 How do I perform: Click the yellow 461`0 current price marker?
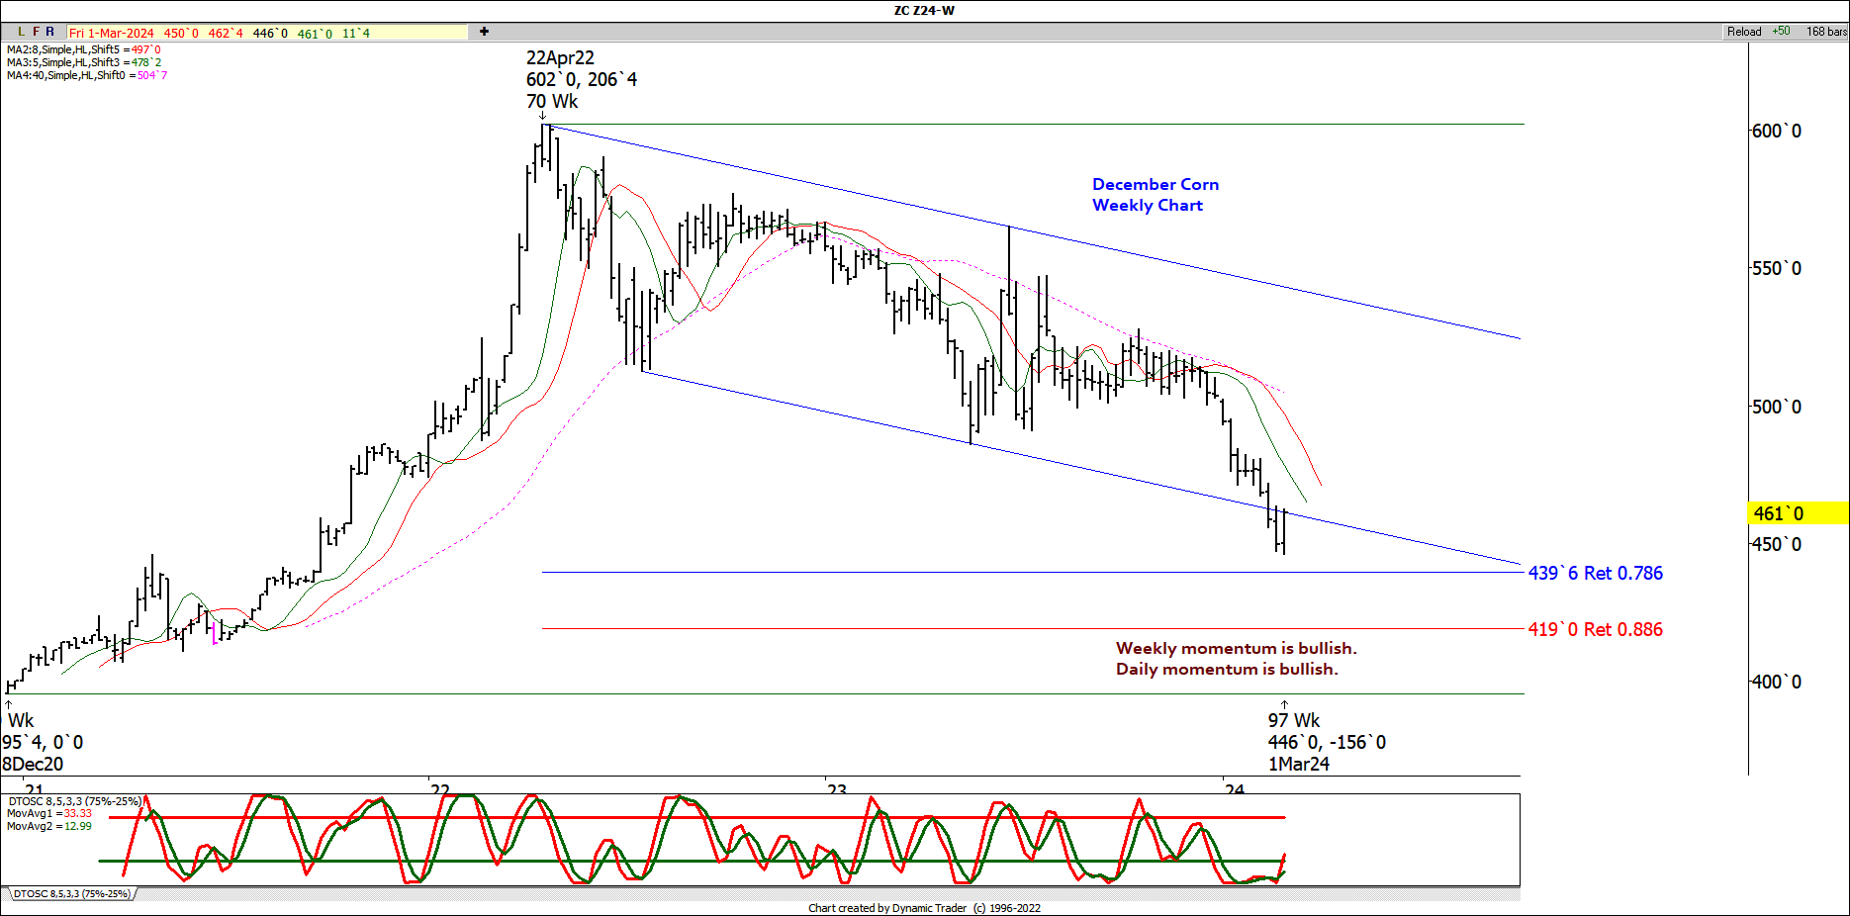pos(1799,513)
